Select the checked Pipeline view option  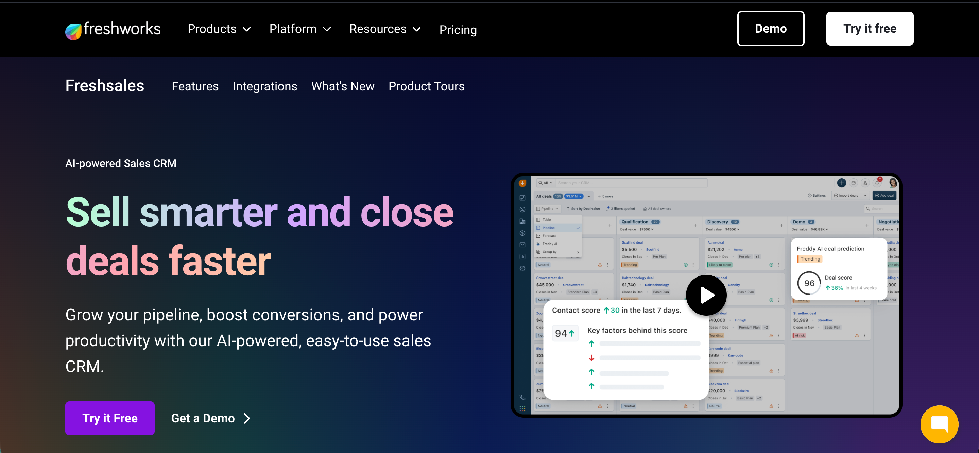[x=557, y=228]
